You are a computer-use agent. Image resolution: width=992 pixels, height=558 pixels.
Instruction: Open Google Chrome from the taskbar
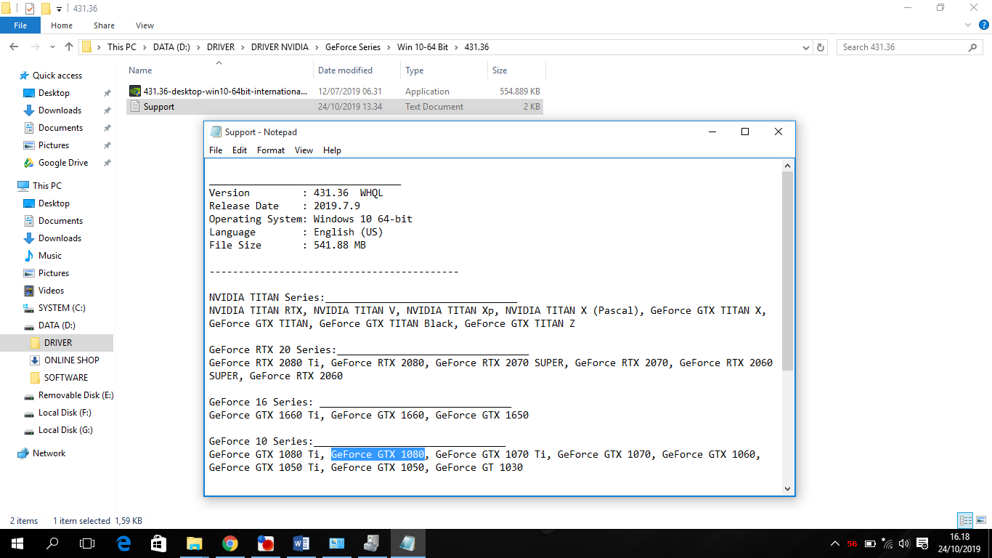pyautogui.click(x=229, y=543)
